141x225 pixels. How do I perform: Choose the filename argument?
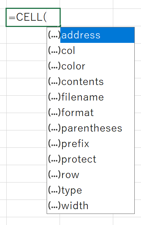tap(91, 97)
